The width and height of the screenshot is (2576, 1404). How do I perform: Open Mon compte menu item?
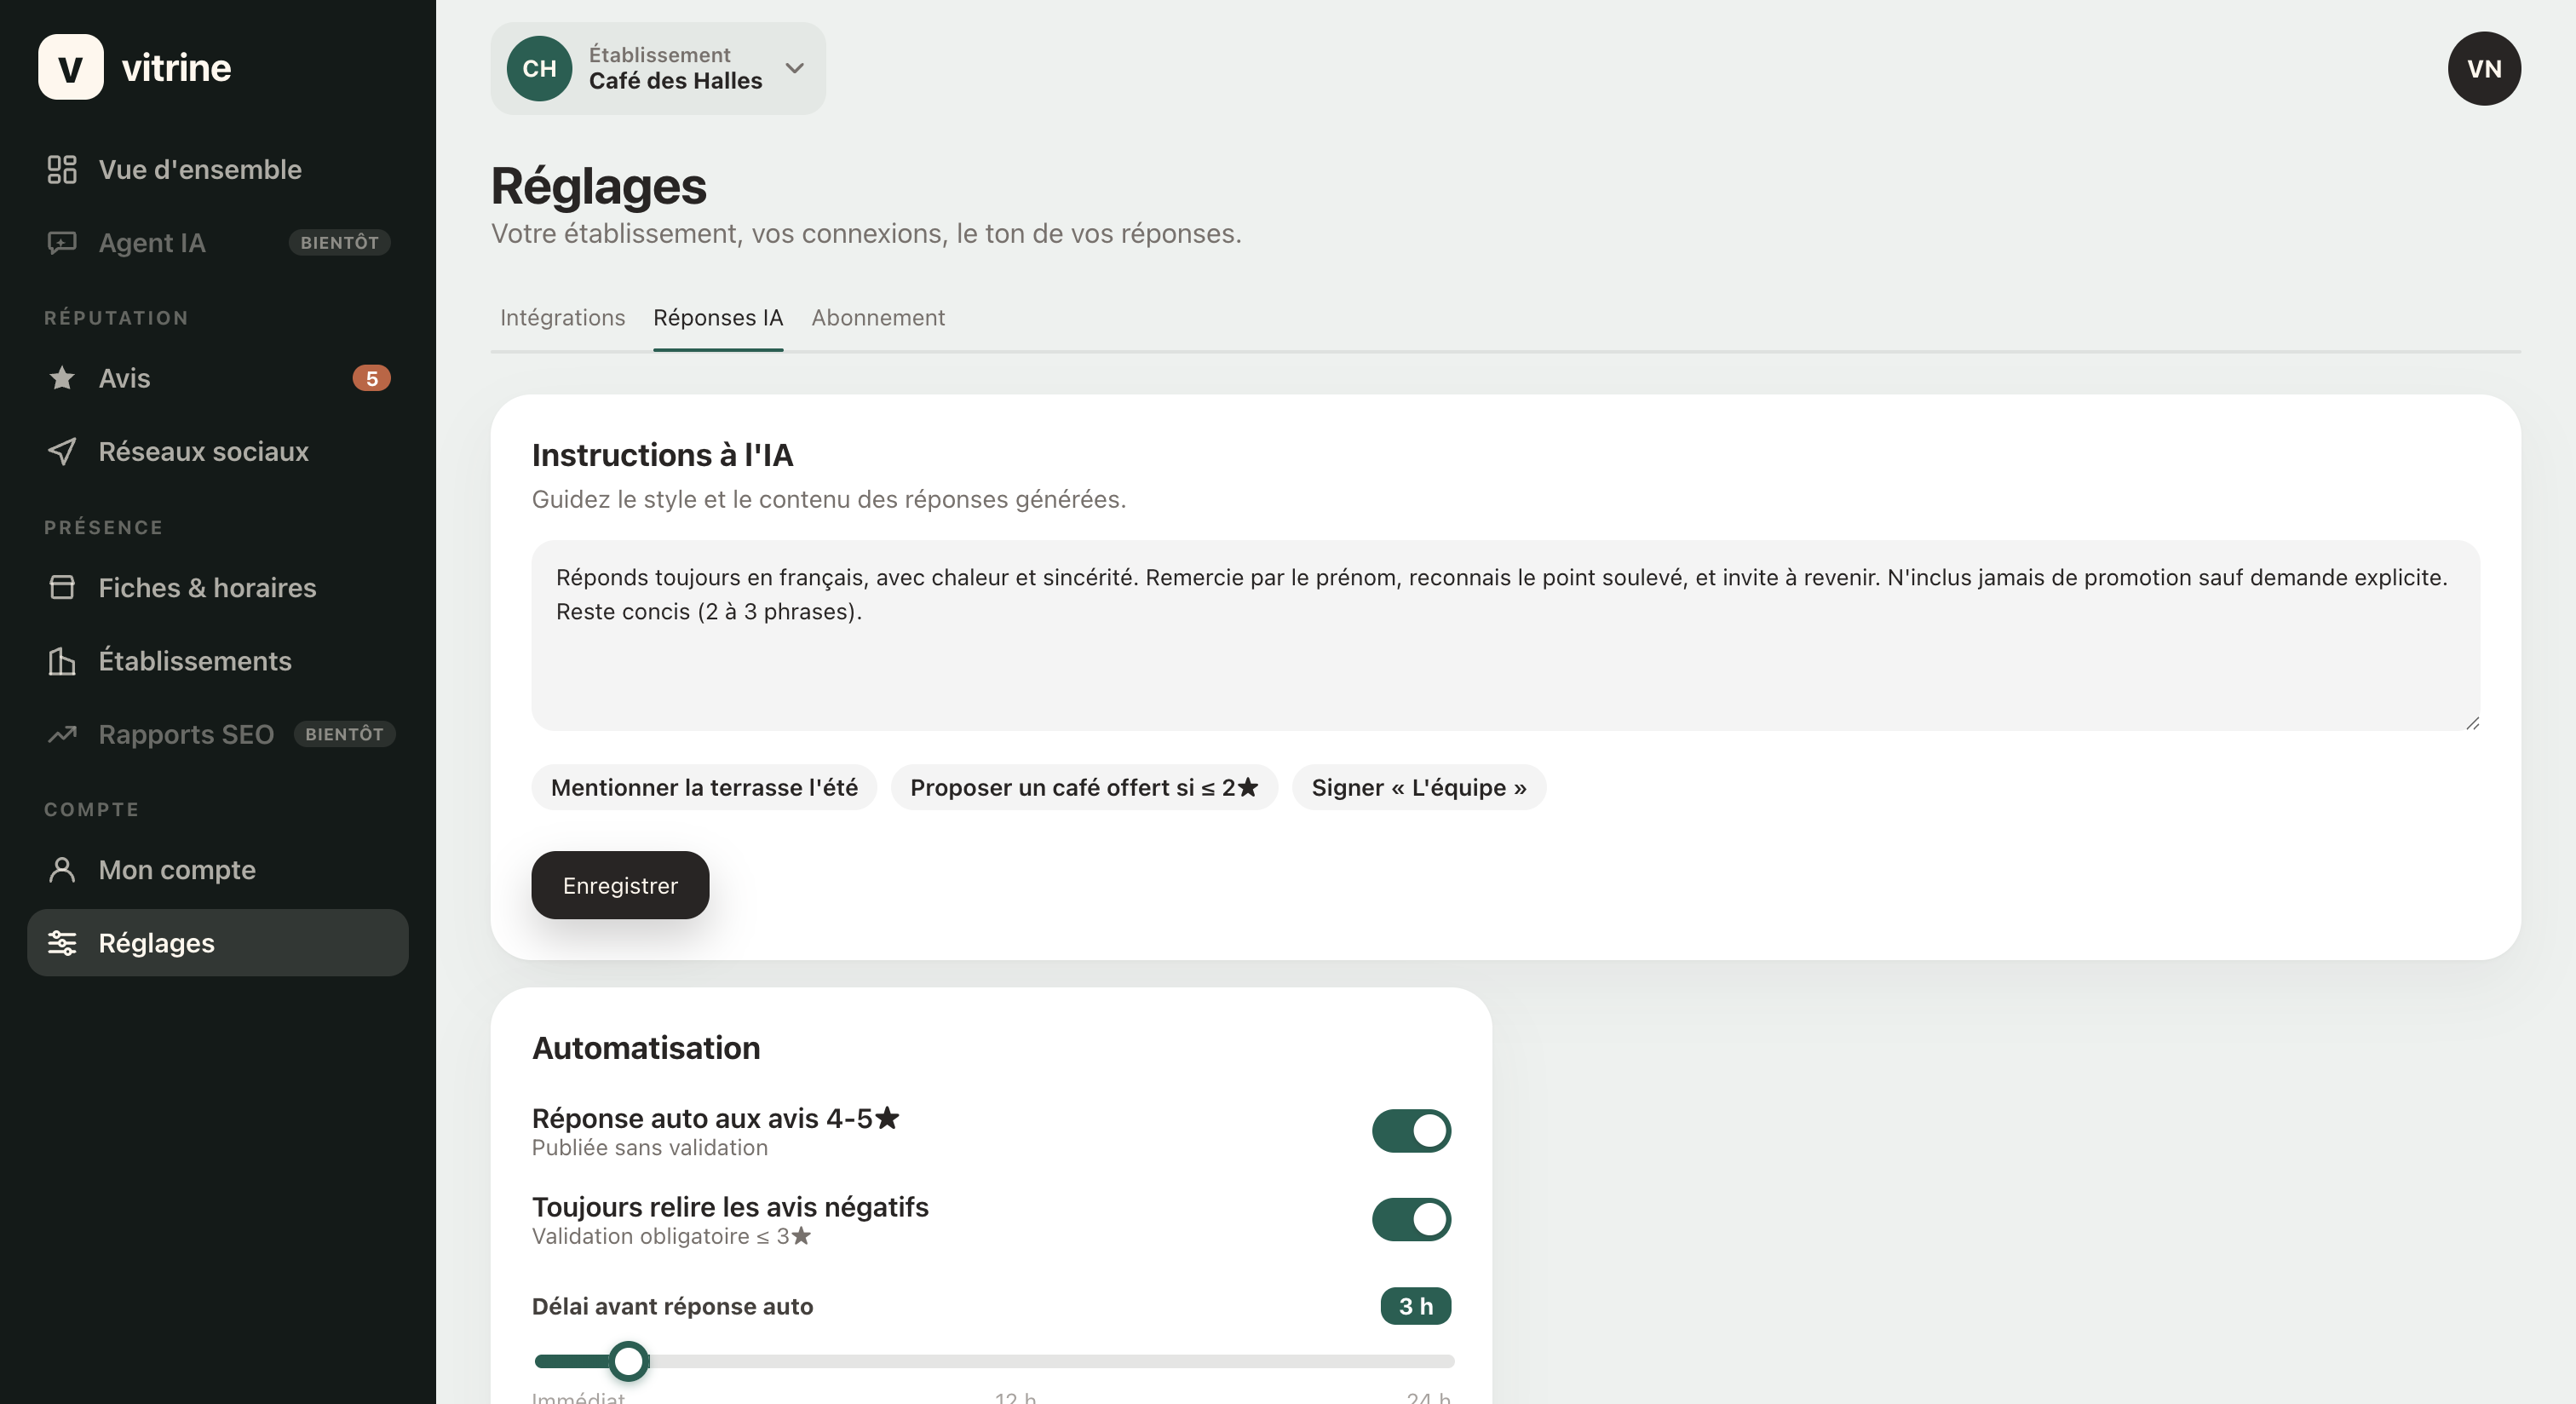click(218, 870)
